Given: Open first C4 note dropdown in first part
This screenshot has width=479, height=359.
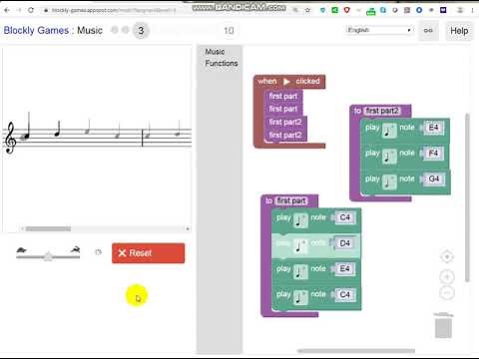Looking at the screenshot, I should (344, 217).
